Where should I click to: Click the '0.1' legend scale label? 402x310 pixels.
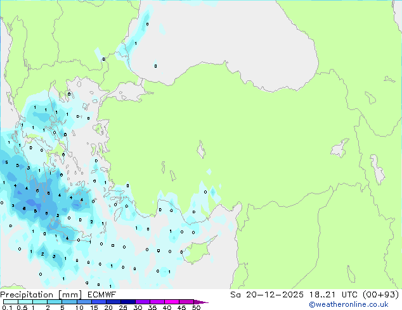7,307
